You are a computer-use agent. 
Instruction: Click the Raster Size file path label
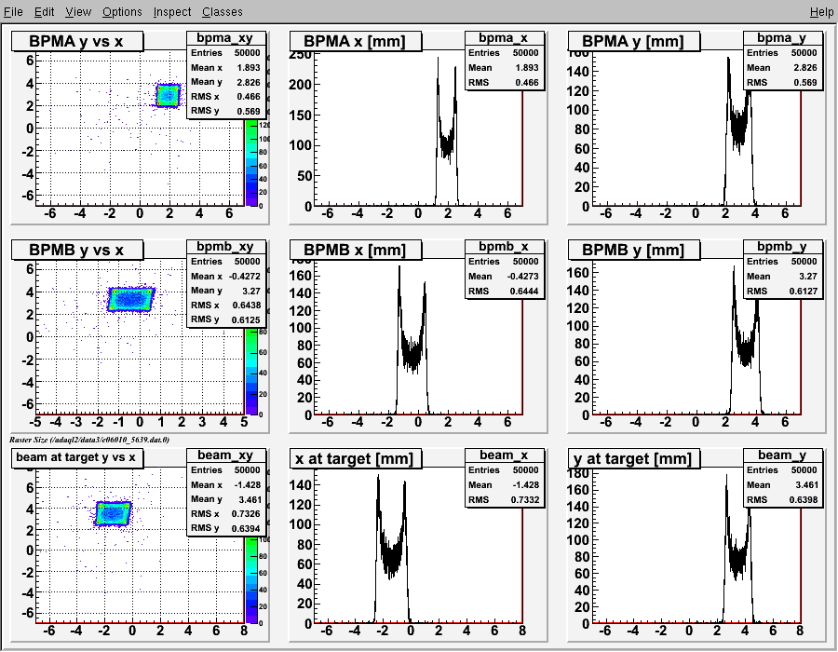point(89,440)
